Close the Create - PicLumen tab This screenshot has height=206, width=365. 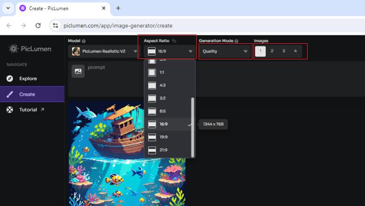click(104, 8)
